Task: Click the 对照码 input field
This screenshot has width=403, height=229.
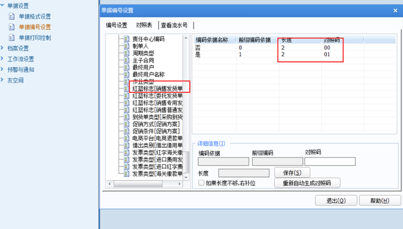Action: pos(330,161)
